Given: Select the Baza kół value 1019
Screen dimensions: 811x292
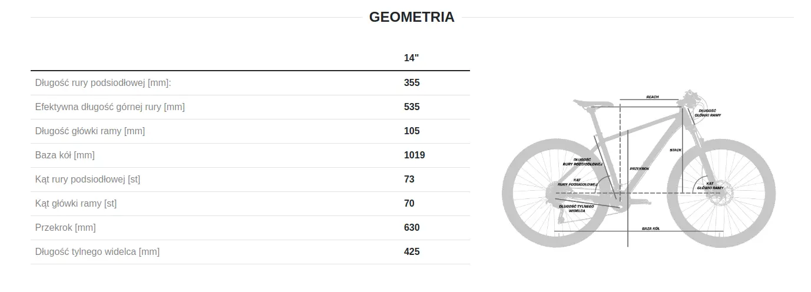Looking at the screenshot, I should pos(415,155).
